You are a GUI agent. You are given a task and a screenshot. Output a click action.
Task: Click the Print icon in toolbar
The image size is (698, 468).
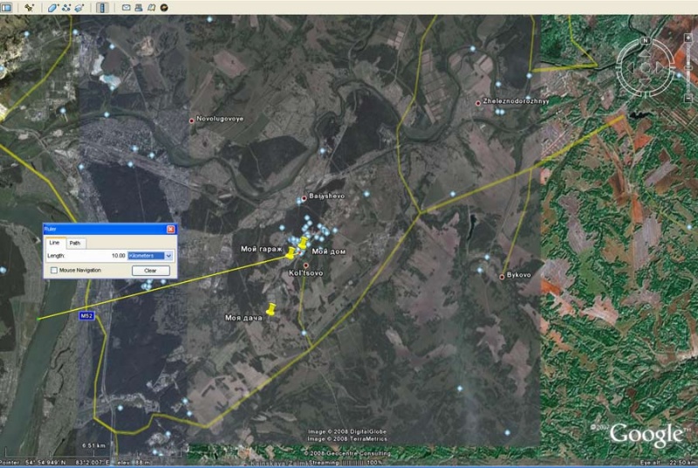coord(139,8)
